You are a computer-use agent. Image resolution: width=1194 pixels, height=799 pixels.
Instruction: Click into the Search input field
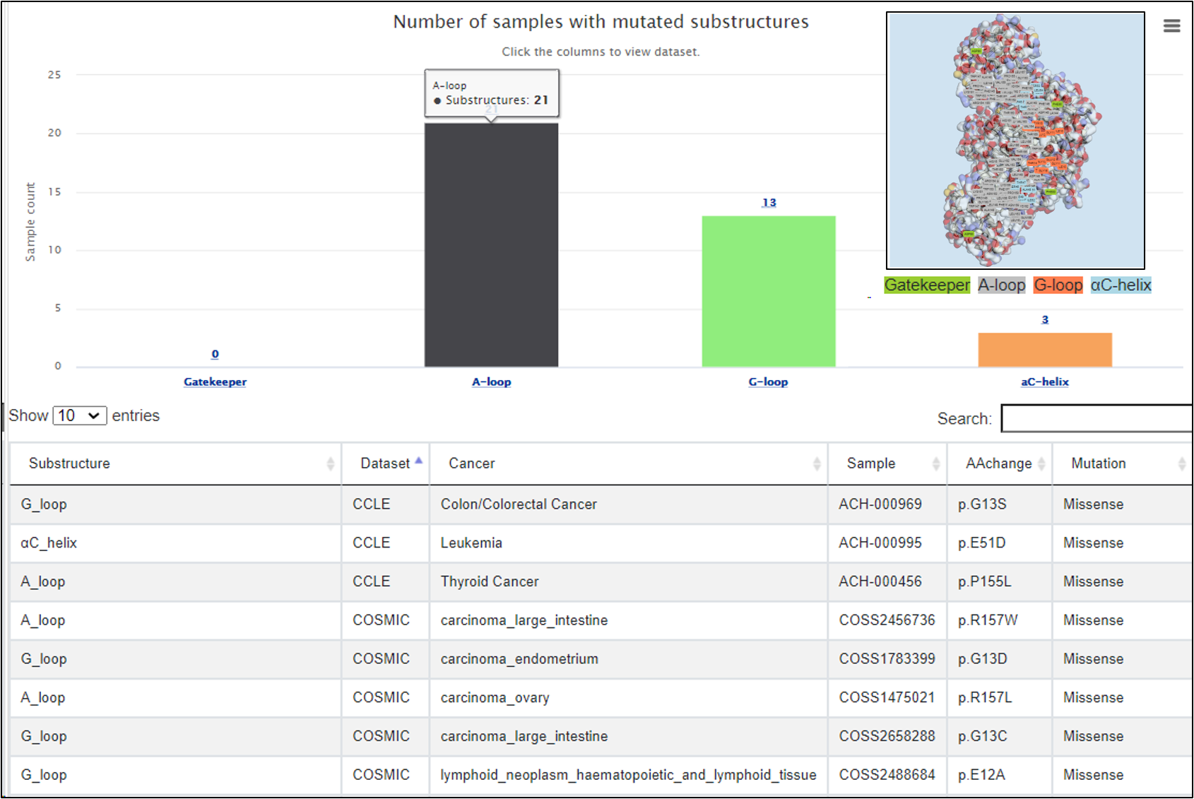point(1097,418)
